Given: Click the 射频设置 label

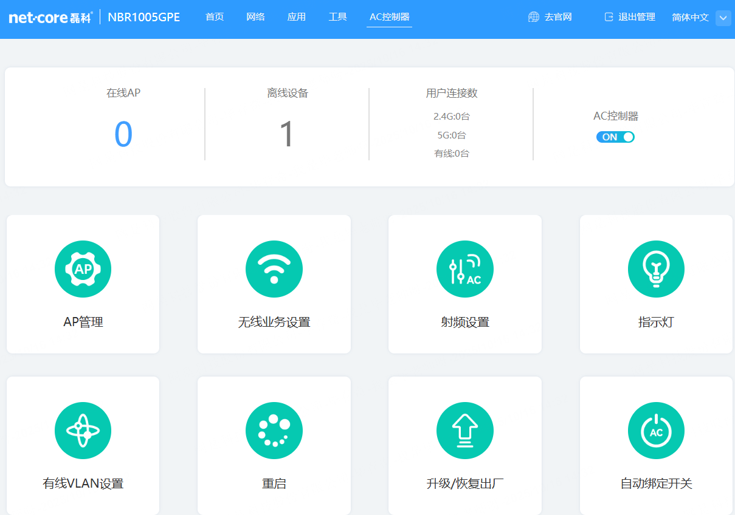Looking at the screenshot, I should click(465, 322).
